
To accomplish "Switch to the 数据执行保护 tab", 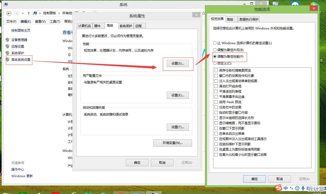I will [248, 19].
